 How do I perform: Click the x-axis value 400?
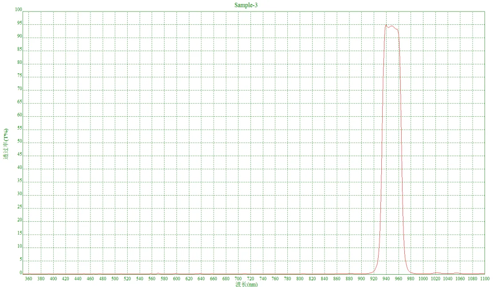click(x=53, y=279)
